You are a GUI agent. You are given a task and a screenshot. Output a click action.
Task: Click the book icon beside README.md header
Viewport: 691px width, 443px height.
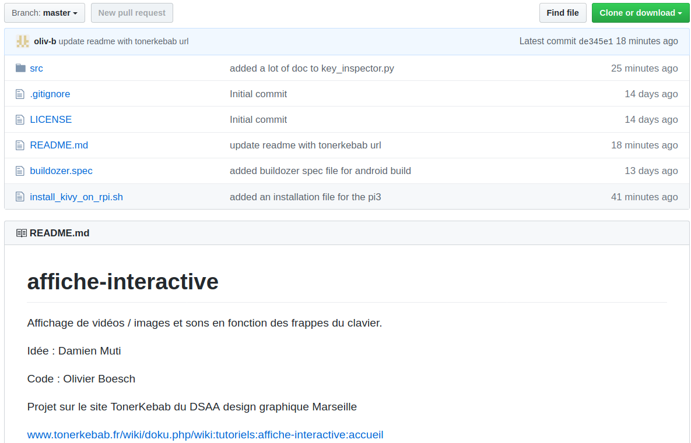point(21,233)
